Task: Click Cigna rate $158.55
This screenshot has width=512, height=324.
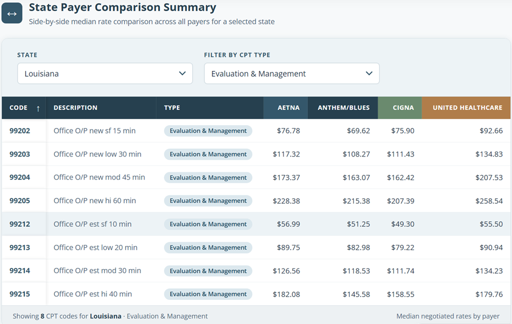Action: [400, 294]
